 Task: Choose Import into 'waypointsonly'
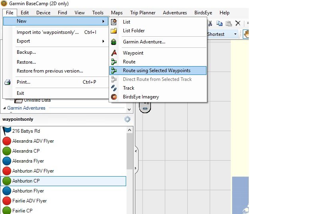click(55, 32)
